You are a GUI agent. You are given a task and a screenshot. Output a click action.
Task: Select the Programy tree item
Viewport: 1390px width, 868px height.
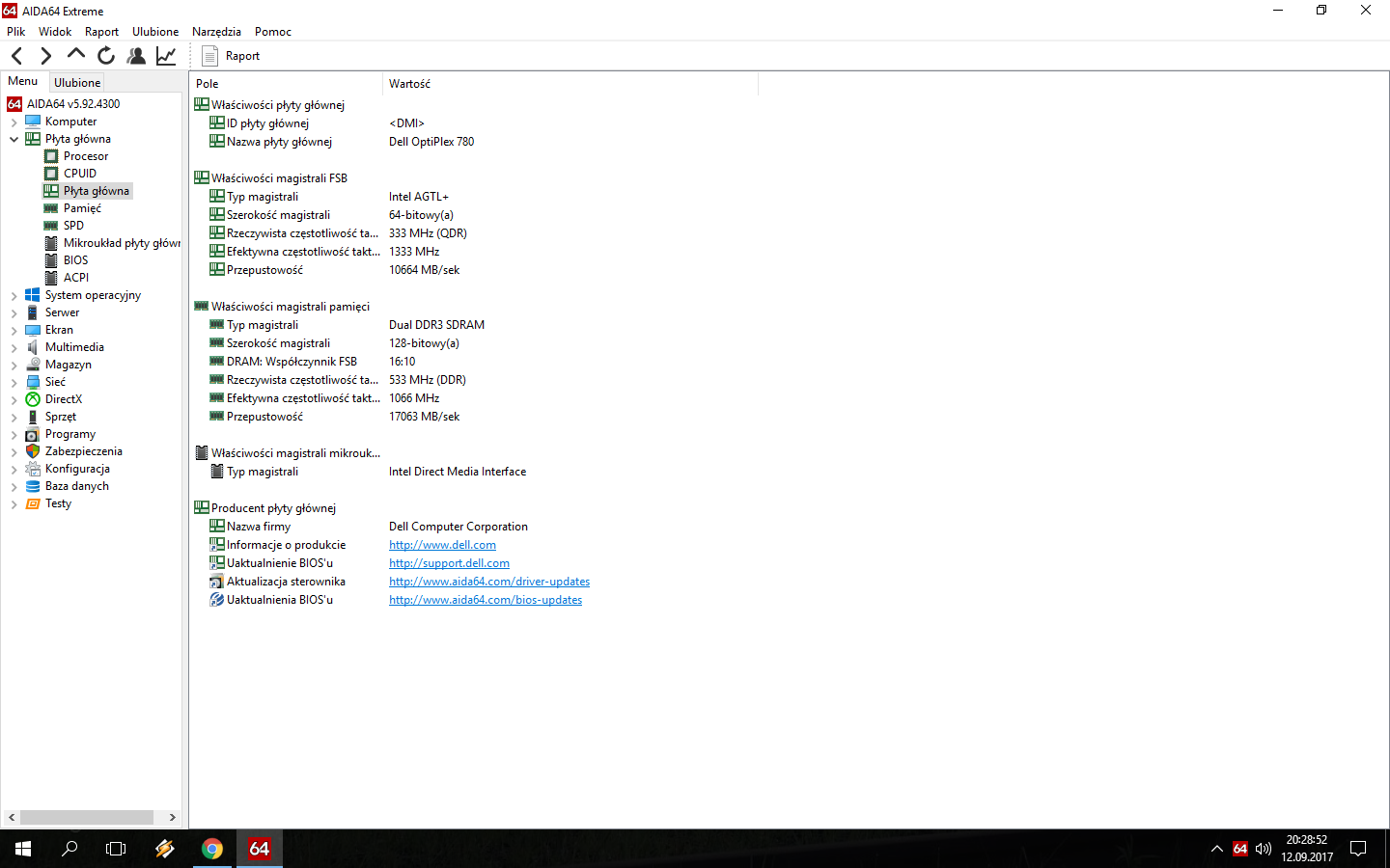click(70, 434)
